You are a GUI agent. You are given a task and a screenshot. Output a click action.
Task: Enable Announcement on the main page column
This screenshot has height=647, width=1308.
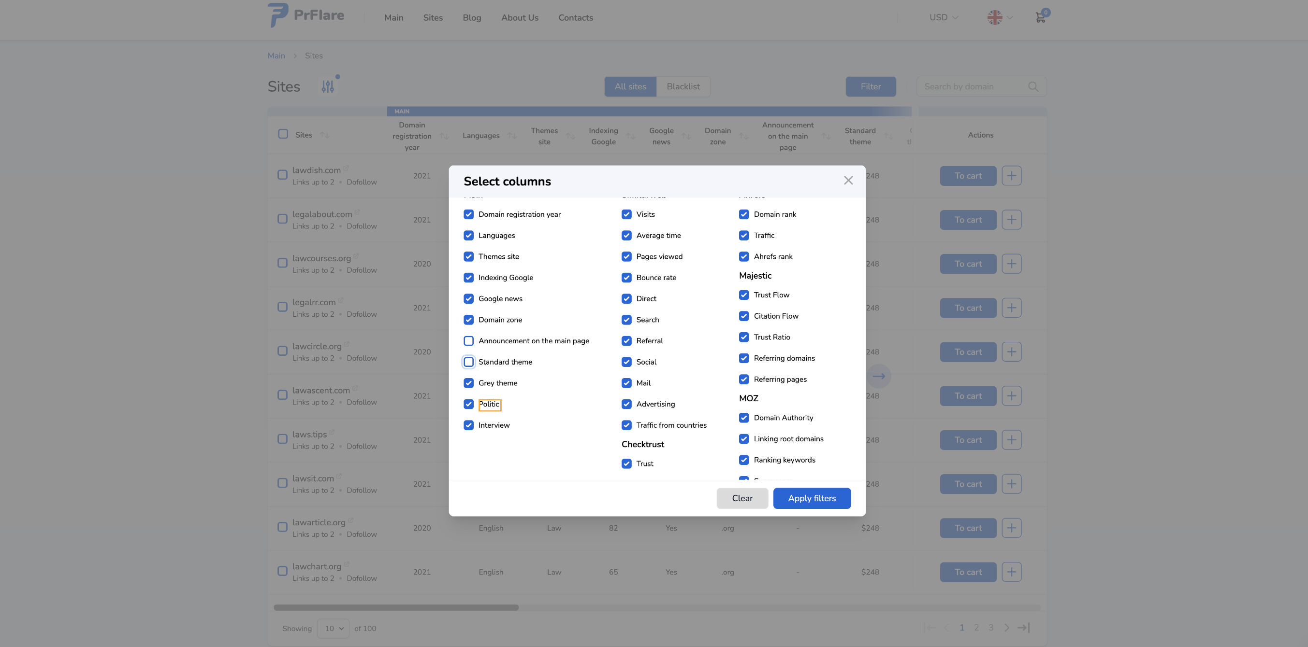pos(469,341)
